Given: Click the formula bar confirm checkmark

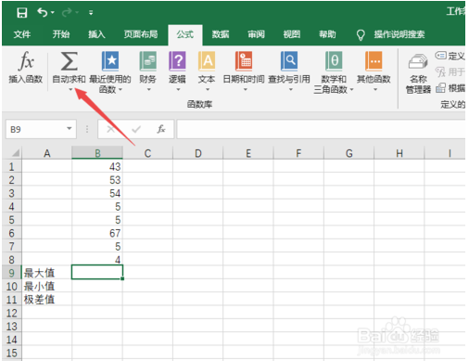Looking at the screenshot, I should (x=136, y=129).
